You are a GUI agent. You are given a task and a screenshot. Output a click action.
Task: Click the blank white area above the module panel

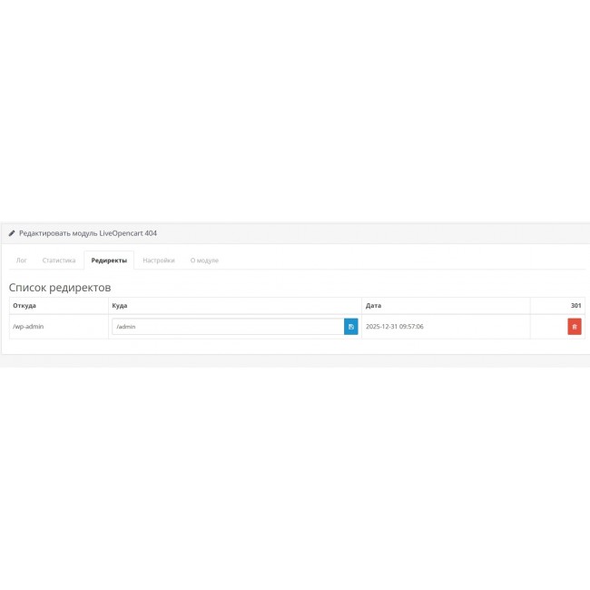[x=295, y=109]
